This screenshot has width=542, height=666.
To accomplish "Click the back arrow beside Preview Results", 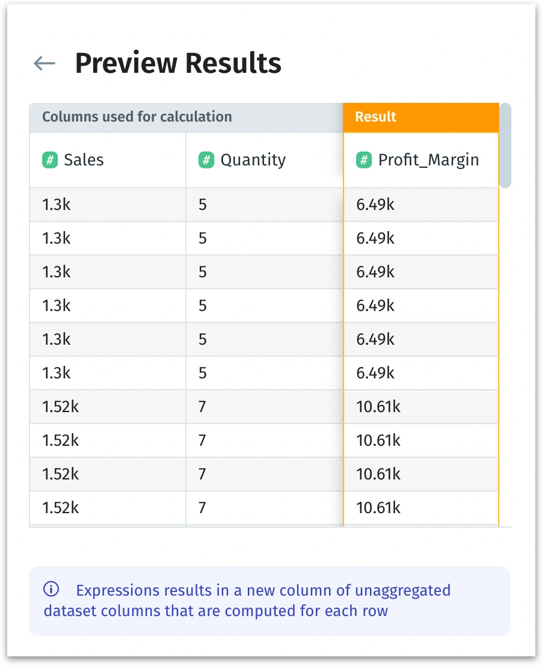I will (x=45, y=63).
